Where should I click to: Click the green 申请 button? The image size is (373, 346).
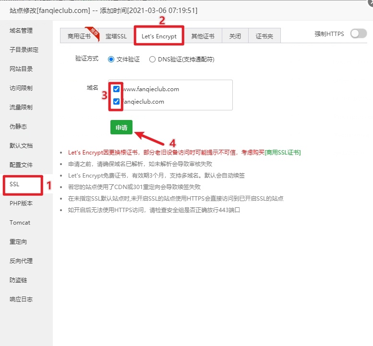121,127
